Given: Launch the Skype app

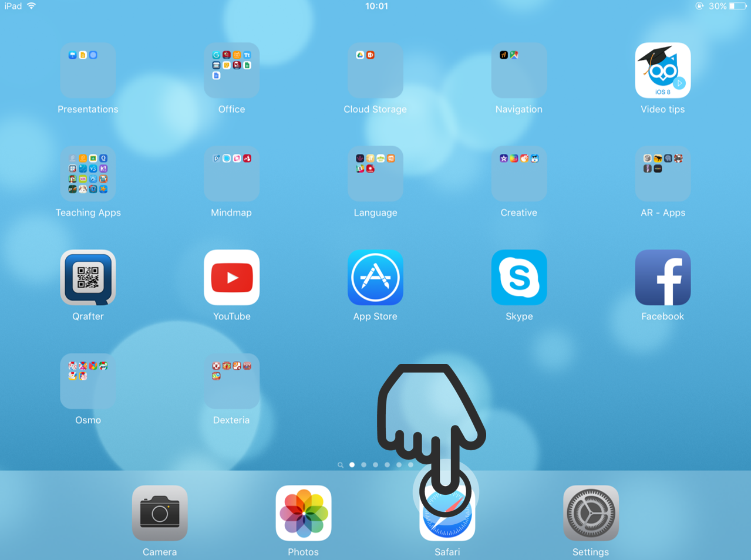Looking at the screenshot, I should [519, 278].
